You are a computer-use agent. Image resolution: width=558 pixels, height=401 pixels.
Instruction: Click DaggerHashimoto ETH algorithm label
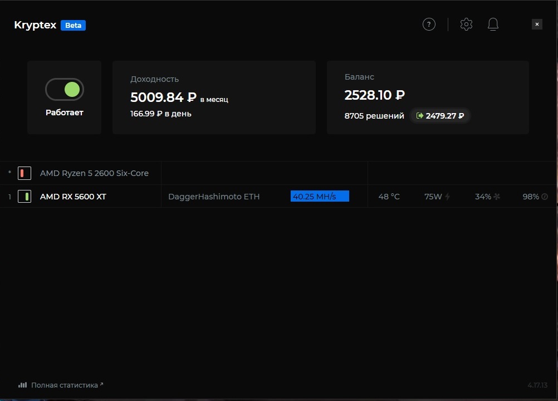(x=214, y=197)
